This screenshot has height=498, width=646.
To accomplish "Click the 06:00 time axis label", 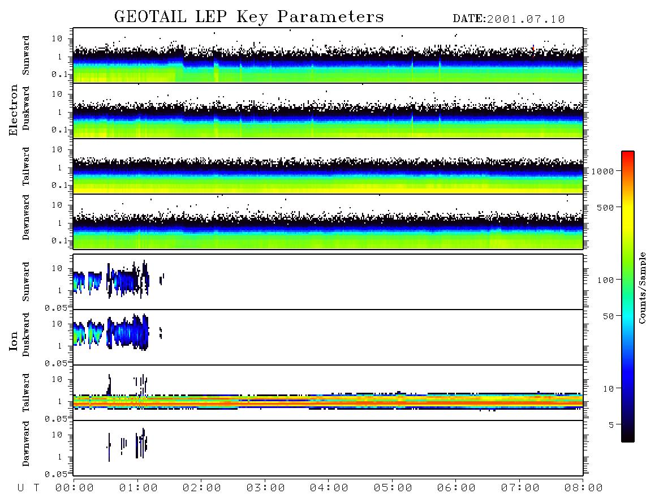I will 456,488.
